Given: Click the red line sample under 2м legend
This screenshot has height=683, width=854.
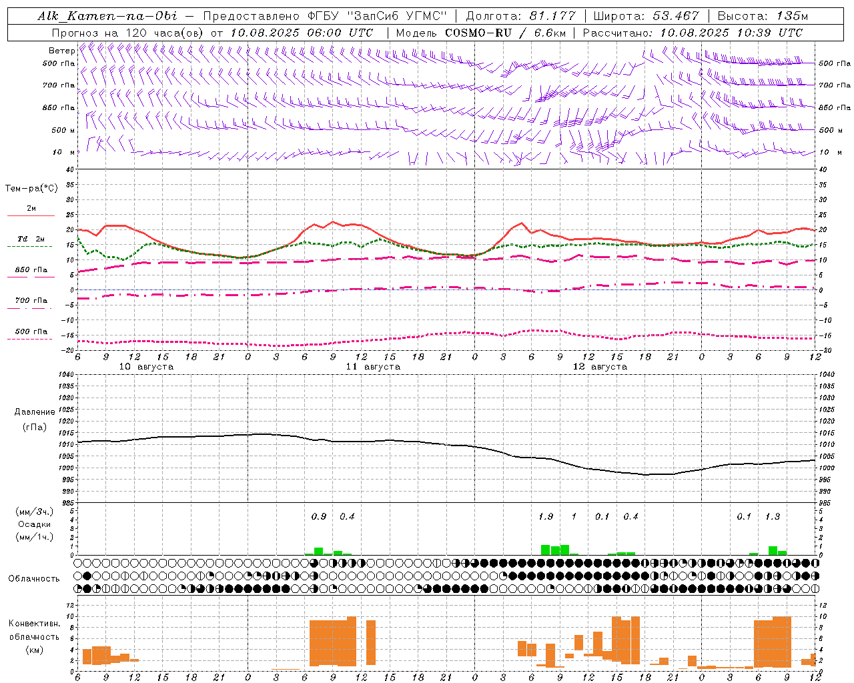Looking at the screenshot, I should point(31,216).
